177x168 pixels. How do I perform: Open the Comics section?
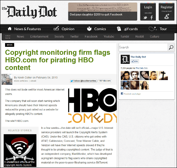tap(100, 29)
